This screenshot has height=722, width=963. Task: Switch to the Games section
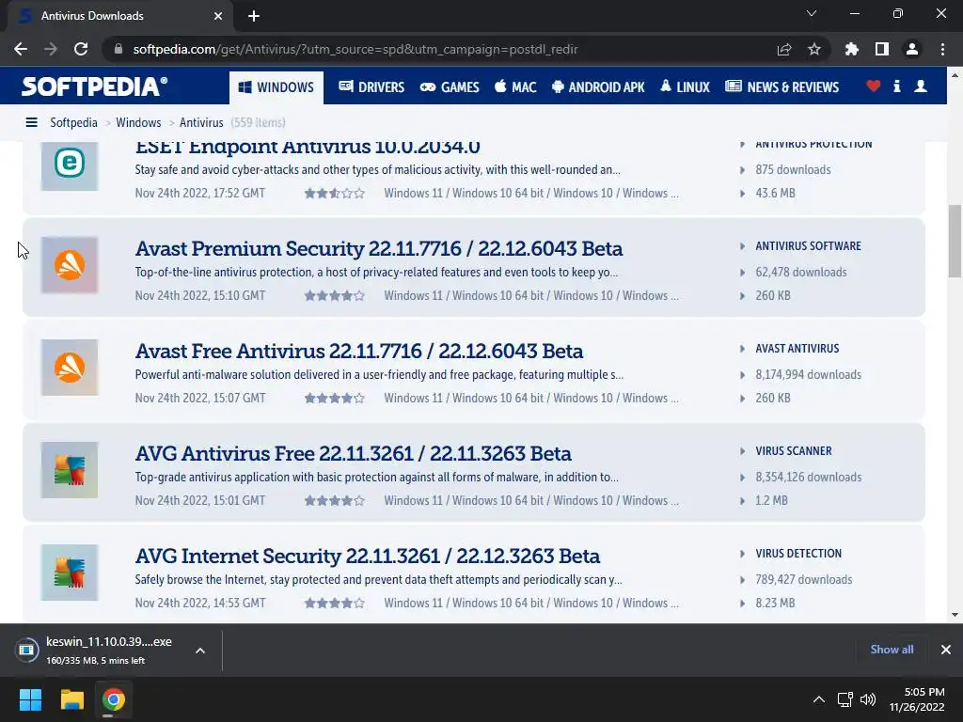450,87
